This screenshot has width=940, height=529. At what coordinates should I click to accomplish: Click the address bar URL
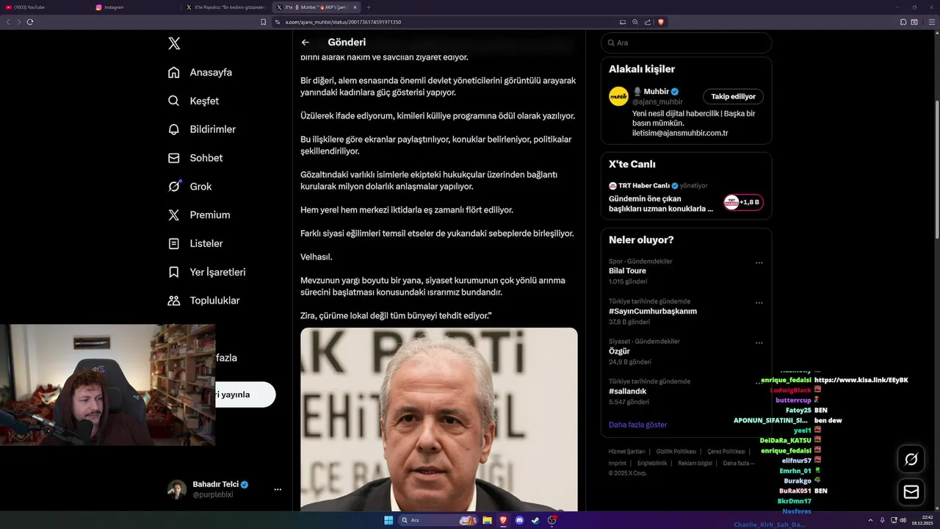[x=343, y=22]
